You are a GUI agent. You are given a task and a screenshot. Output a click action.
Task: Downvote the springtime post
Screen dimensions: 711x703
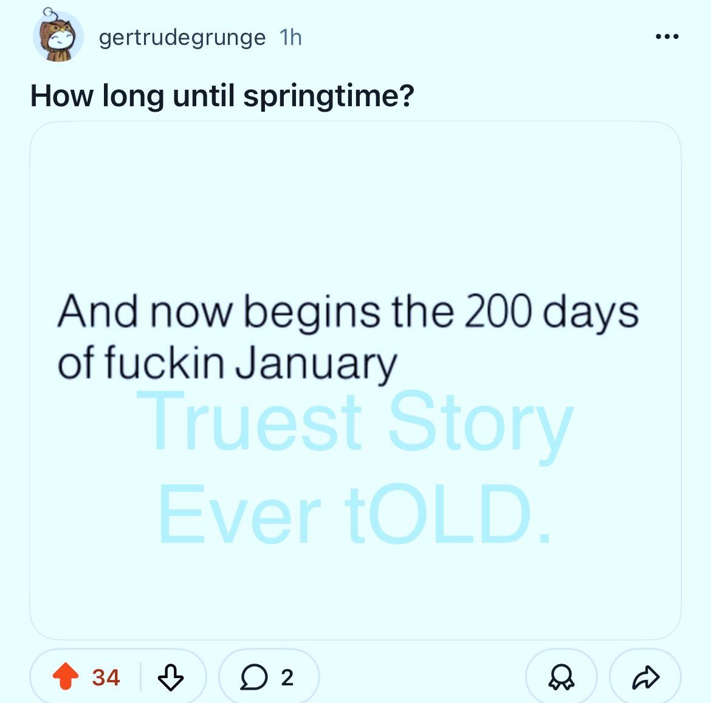[170, 677]
